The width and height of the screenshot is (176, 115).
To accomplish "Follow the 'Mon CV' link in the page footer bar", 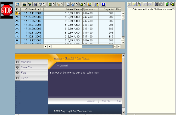I will [x=106, y=101].
